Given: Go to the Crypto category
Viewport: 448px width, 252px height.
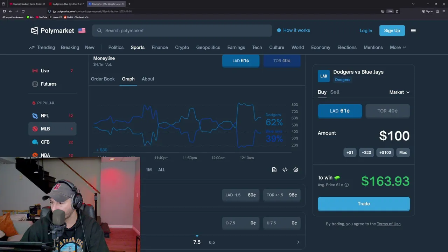Looking at the screenshot, I should click(x=182, y=48).
